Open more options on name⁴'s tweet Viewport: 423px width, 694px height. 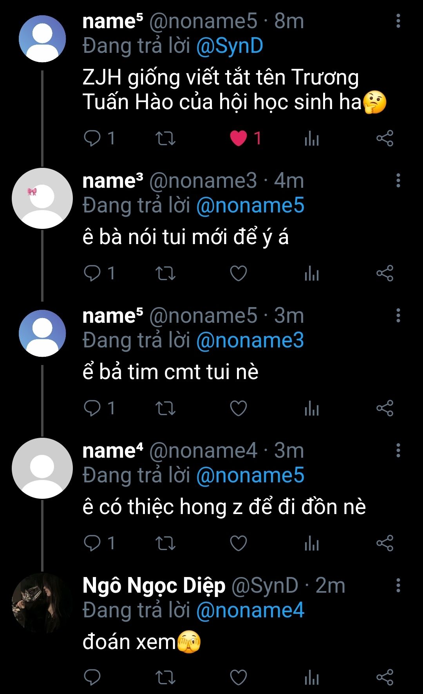[398, 450]
